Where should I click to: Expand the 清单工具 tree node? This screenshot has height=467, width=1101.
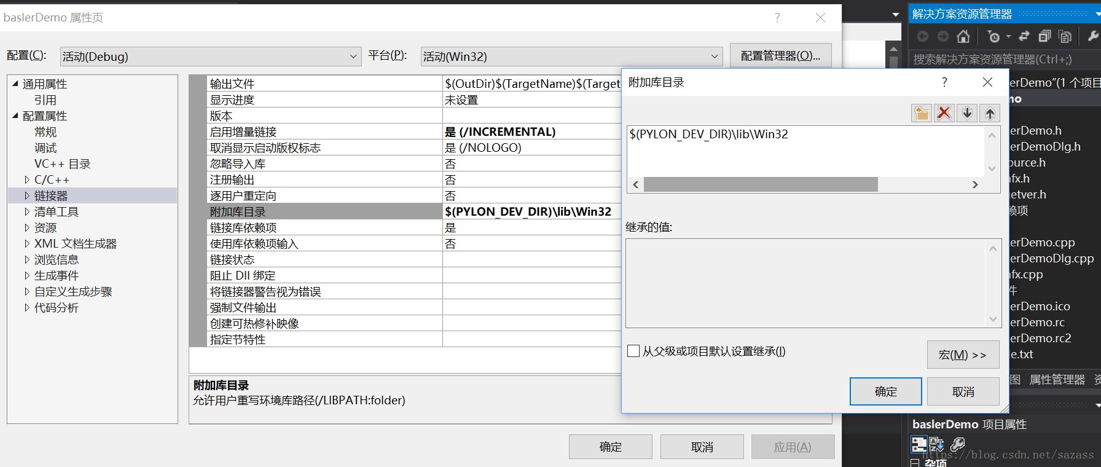point(27,211)
